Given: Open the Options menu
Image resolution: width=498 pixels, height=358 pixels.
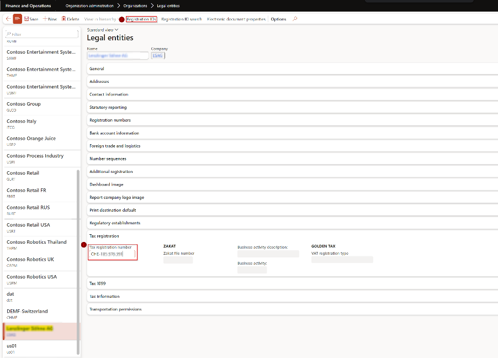Looking at the screenshot, I should pyautogui.click(x=278, y=19).
